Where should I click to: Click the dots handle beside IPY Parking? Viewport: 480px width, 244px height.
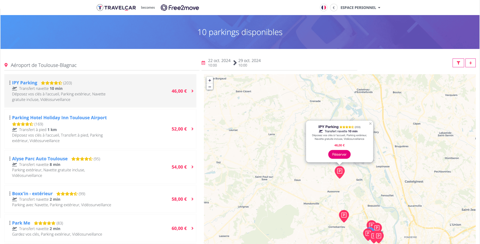10,83
